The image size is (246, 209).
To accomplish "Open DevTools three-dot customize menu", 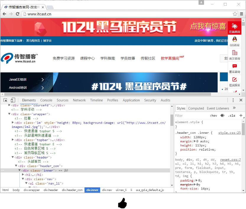I will pos(233,100).
